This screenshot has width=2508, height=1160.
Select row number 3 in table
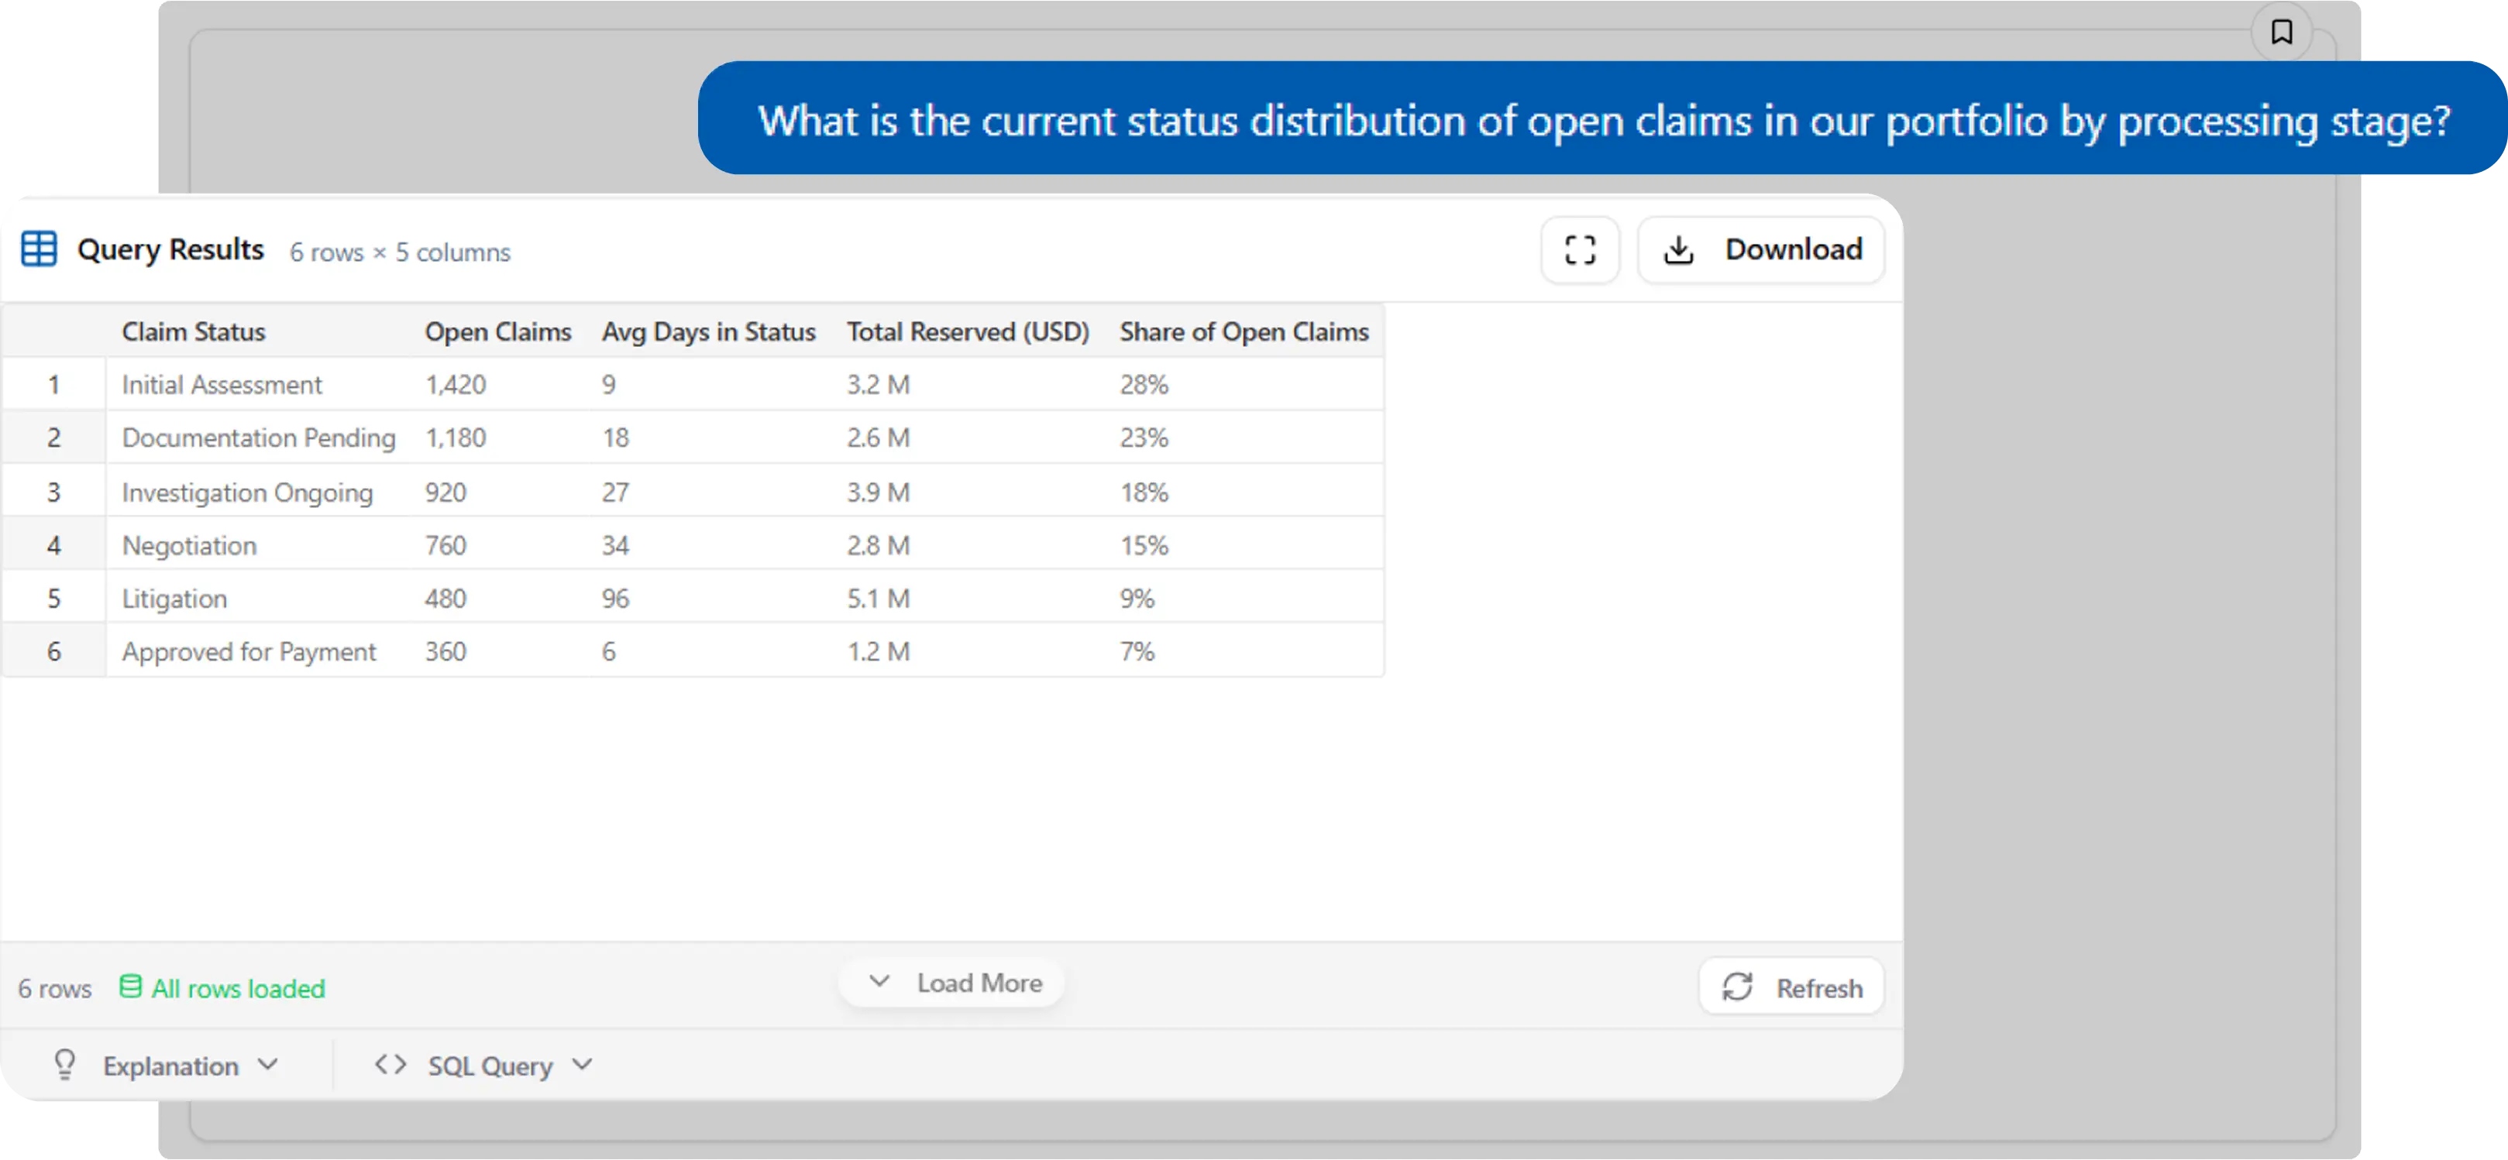point(53,492)
